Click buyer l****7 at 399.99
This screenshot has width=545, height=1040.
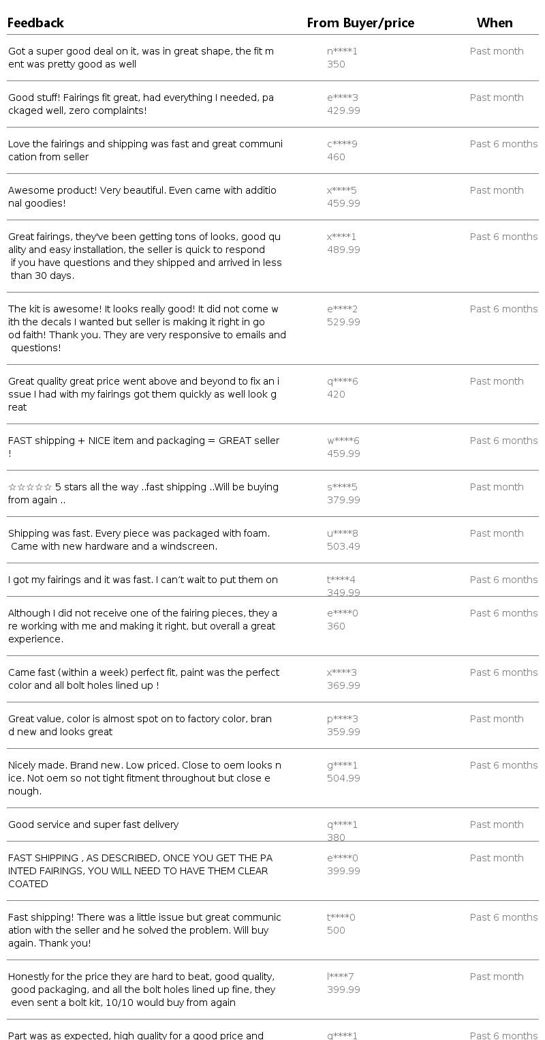pyautogui.click(x=343, y=983)
